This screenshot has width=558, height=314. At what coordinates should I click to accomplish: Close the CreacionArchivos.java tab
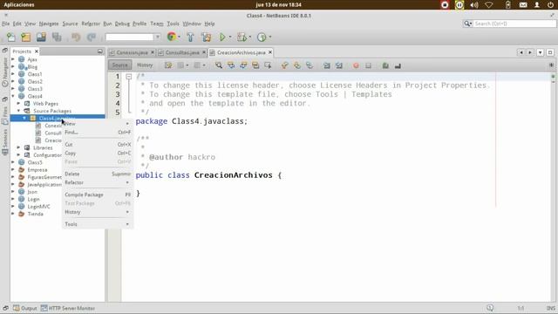click(270, 52)
